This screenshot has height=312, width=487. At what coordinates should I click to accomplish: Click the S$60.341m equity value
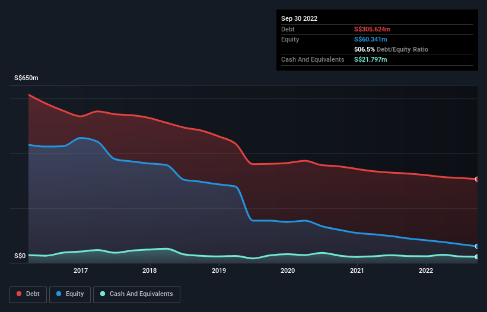(371, 39)
